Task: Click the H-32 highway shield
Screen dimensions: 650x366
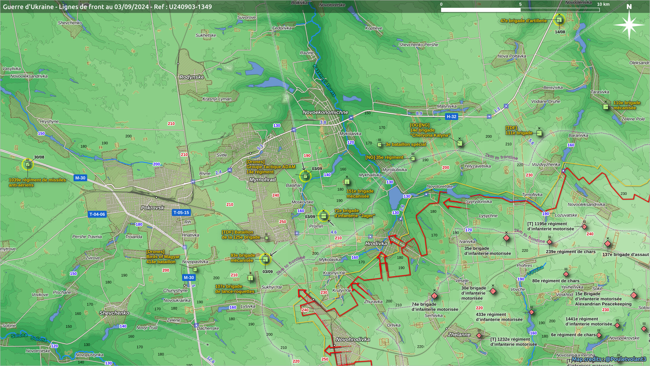Action: (451, 117)
